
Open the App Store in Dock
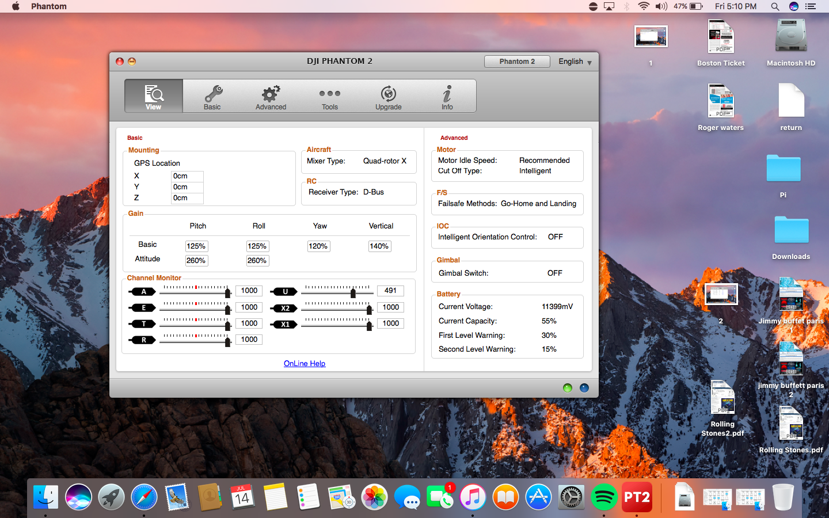pyautogui.click(x=538, y=497)
